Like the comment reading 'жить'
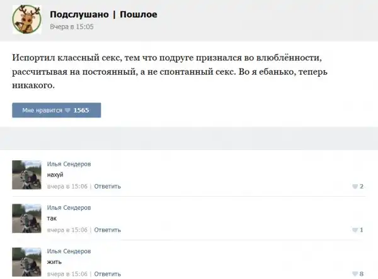378x279 pixels. coord(355,274)
